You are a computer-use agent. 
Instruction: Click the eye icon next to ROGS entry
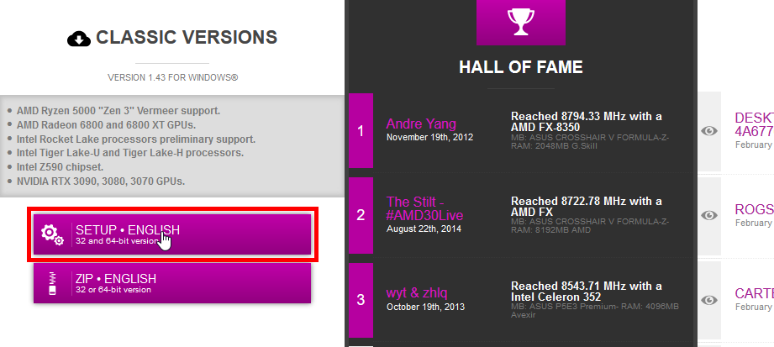click(x=709, y=216)
